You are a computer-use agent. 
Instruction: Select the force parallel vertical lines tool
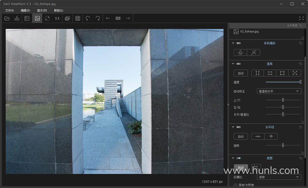coord(257,73)
